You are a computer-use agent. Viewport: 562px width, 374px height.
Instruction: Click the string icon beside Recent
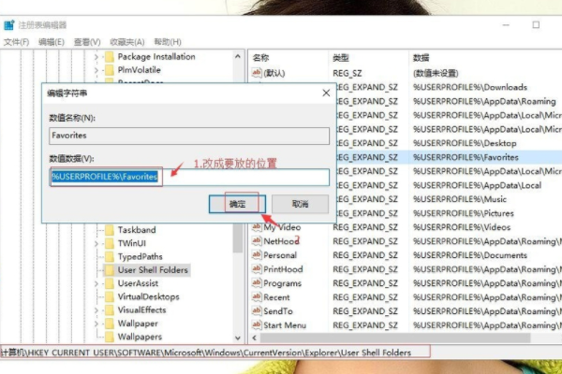(x=257, y=297)
